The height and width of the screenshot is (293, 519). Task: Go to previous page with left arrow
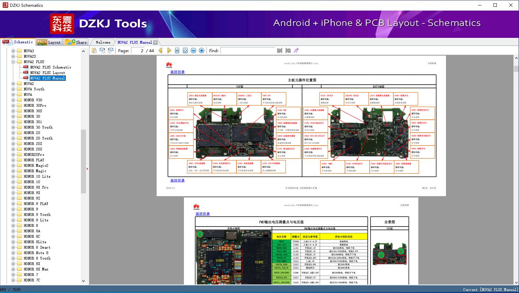pos(160,50)
